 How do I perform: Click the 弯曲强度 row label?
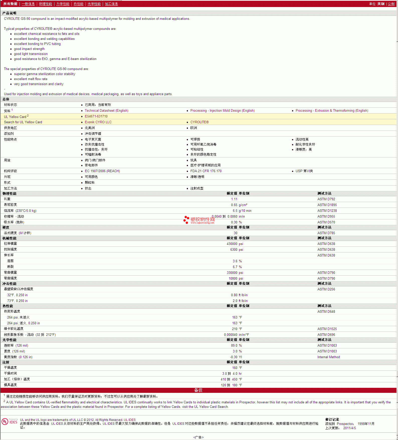(10, 278)
